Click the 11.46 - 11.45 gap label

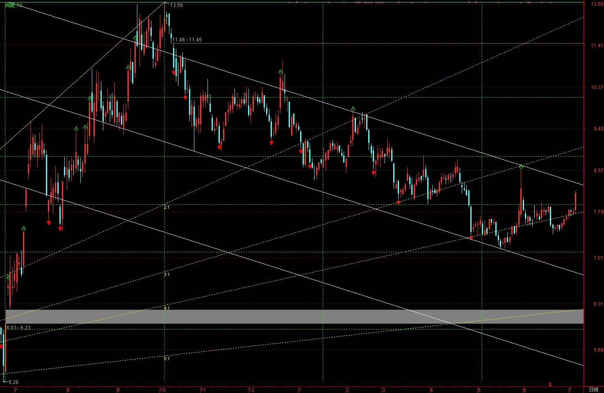click(187, 40)
